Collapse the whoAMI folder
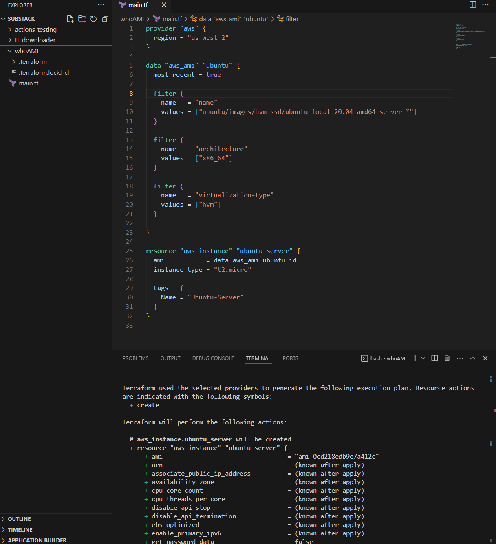496x544 pixels. coord(56,51)
